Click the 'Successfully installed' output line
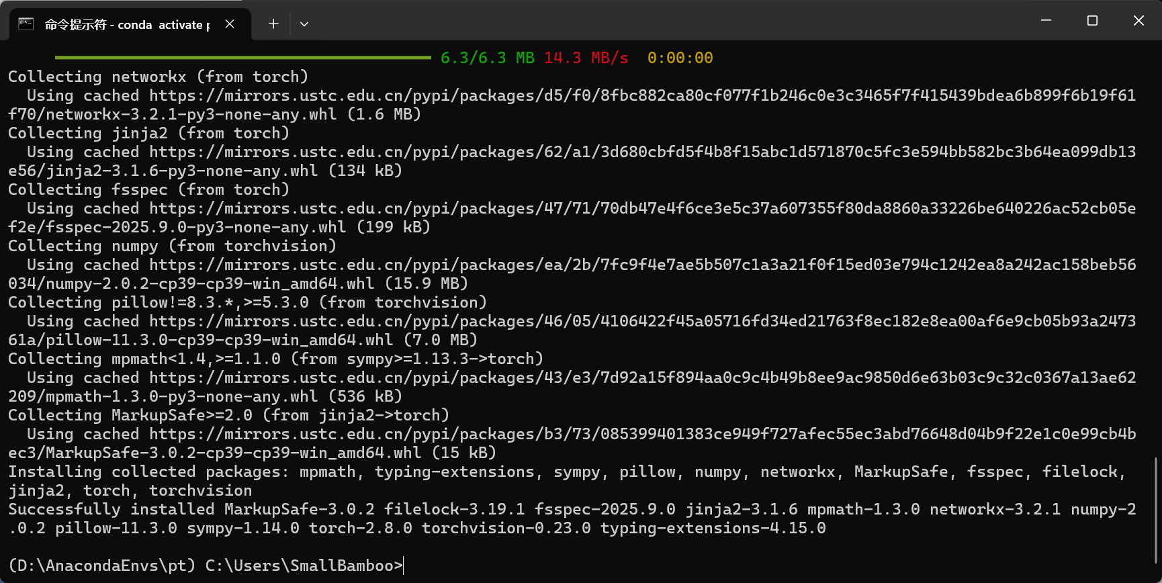 (403, 509)
